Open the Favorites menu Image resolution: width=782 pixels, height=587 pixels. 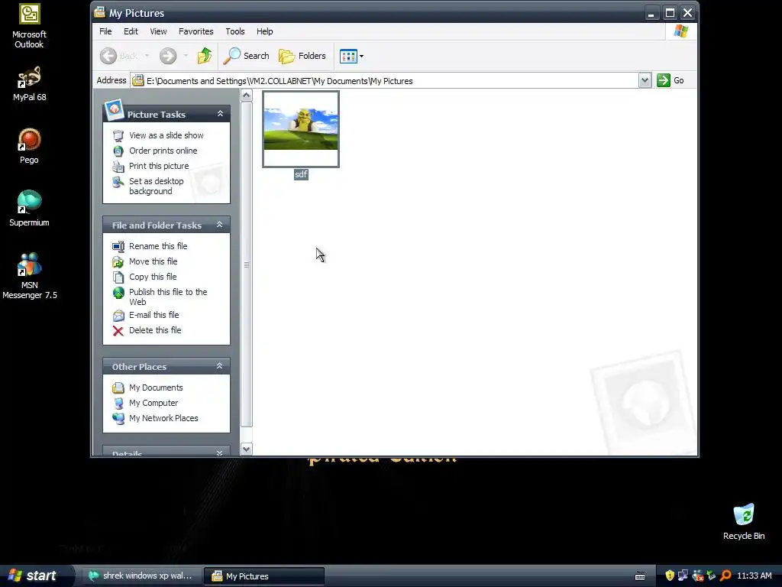pyautogui.click(x=196, y=31)
